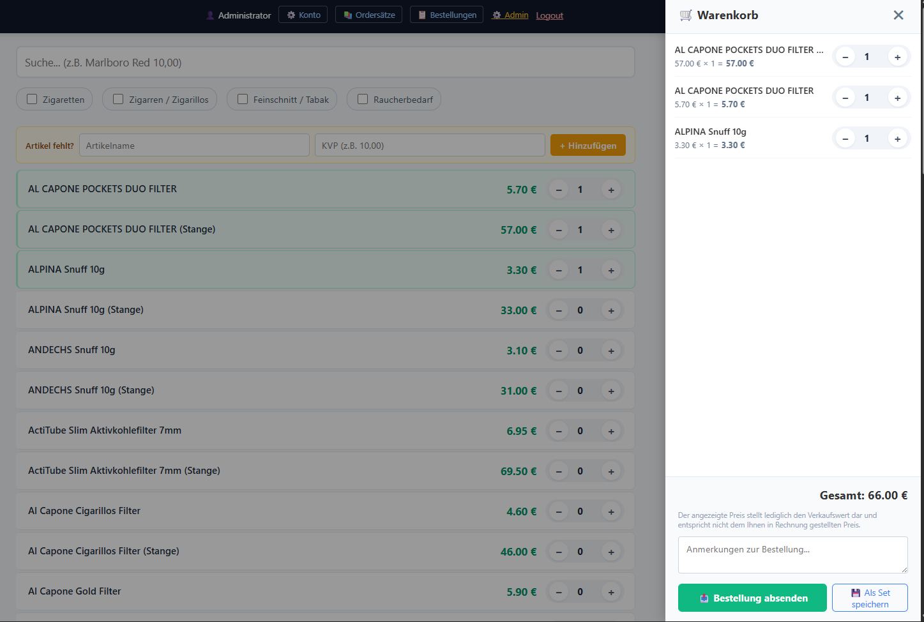The height and width of the screenshot is (622, 924).
Task: Click plus for ActiTube Slim Aktivkohlefilter 7mm at 6.95 €
Action: pyautogui.click(x=611, y=431)
